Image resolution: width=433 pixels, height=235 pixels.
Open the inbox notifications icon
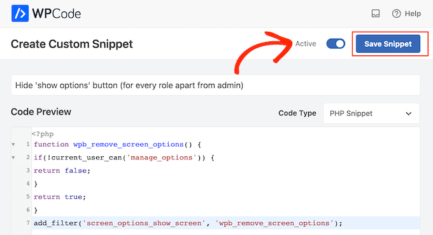pos(376,13)
